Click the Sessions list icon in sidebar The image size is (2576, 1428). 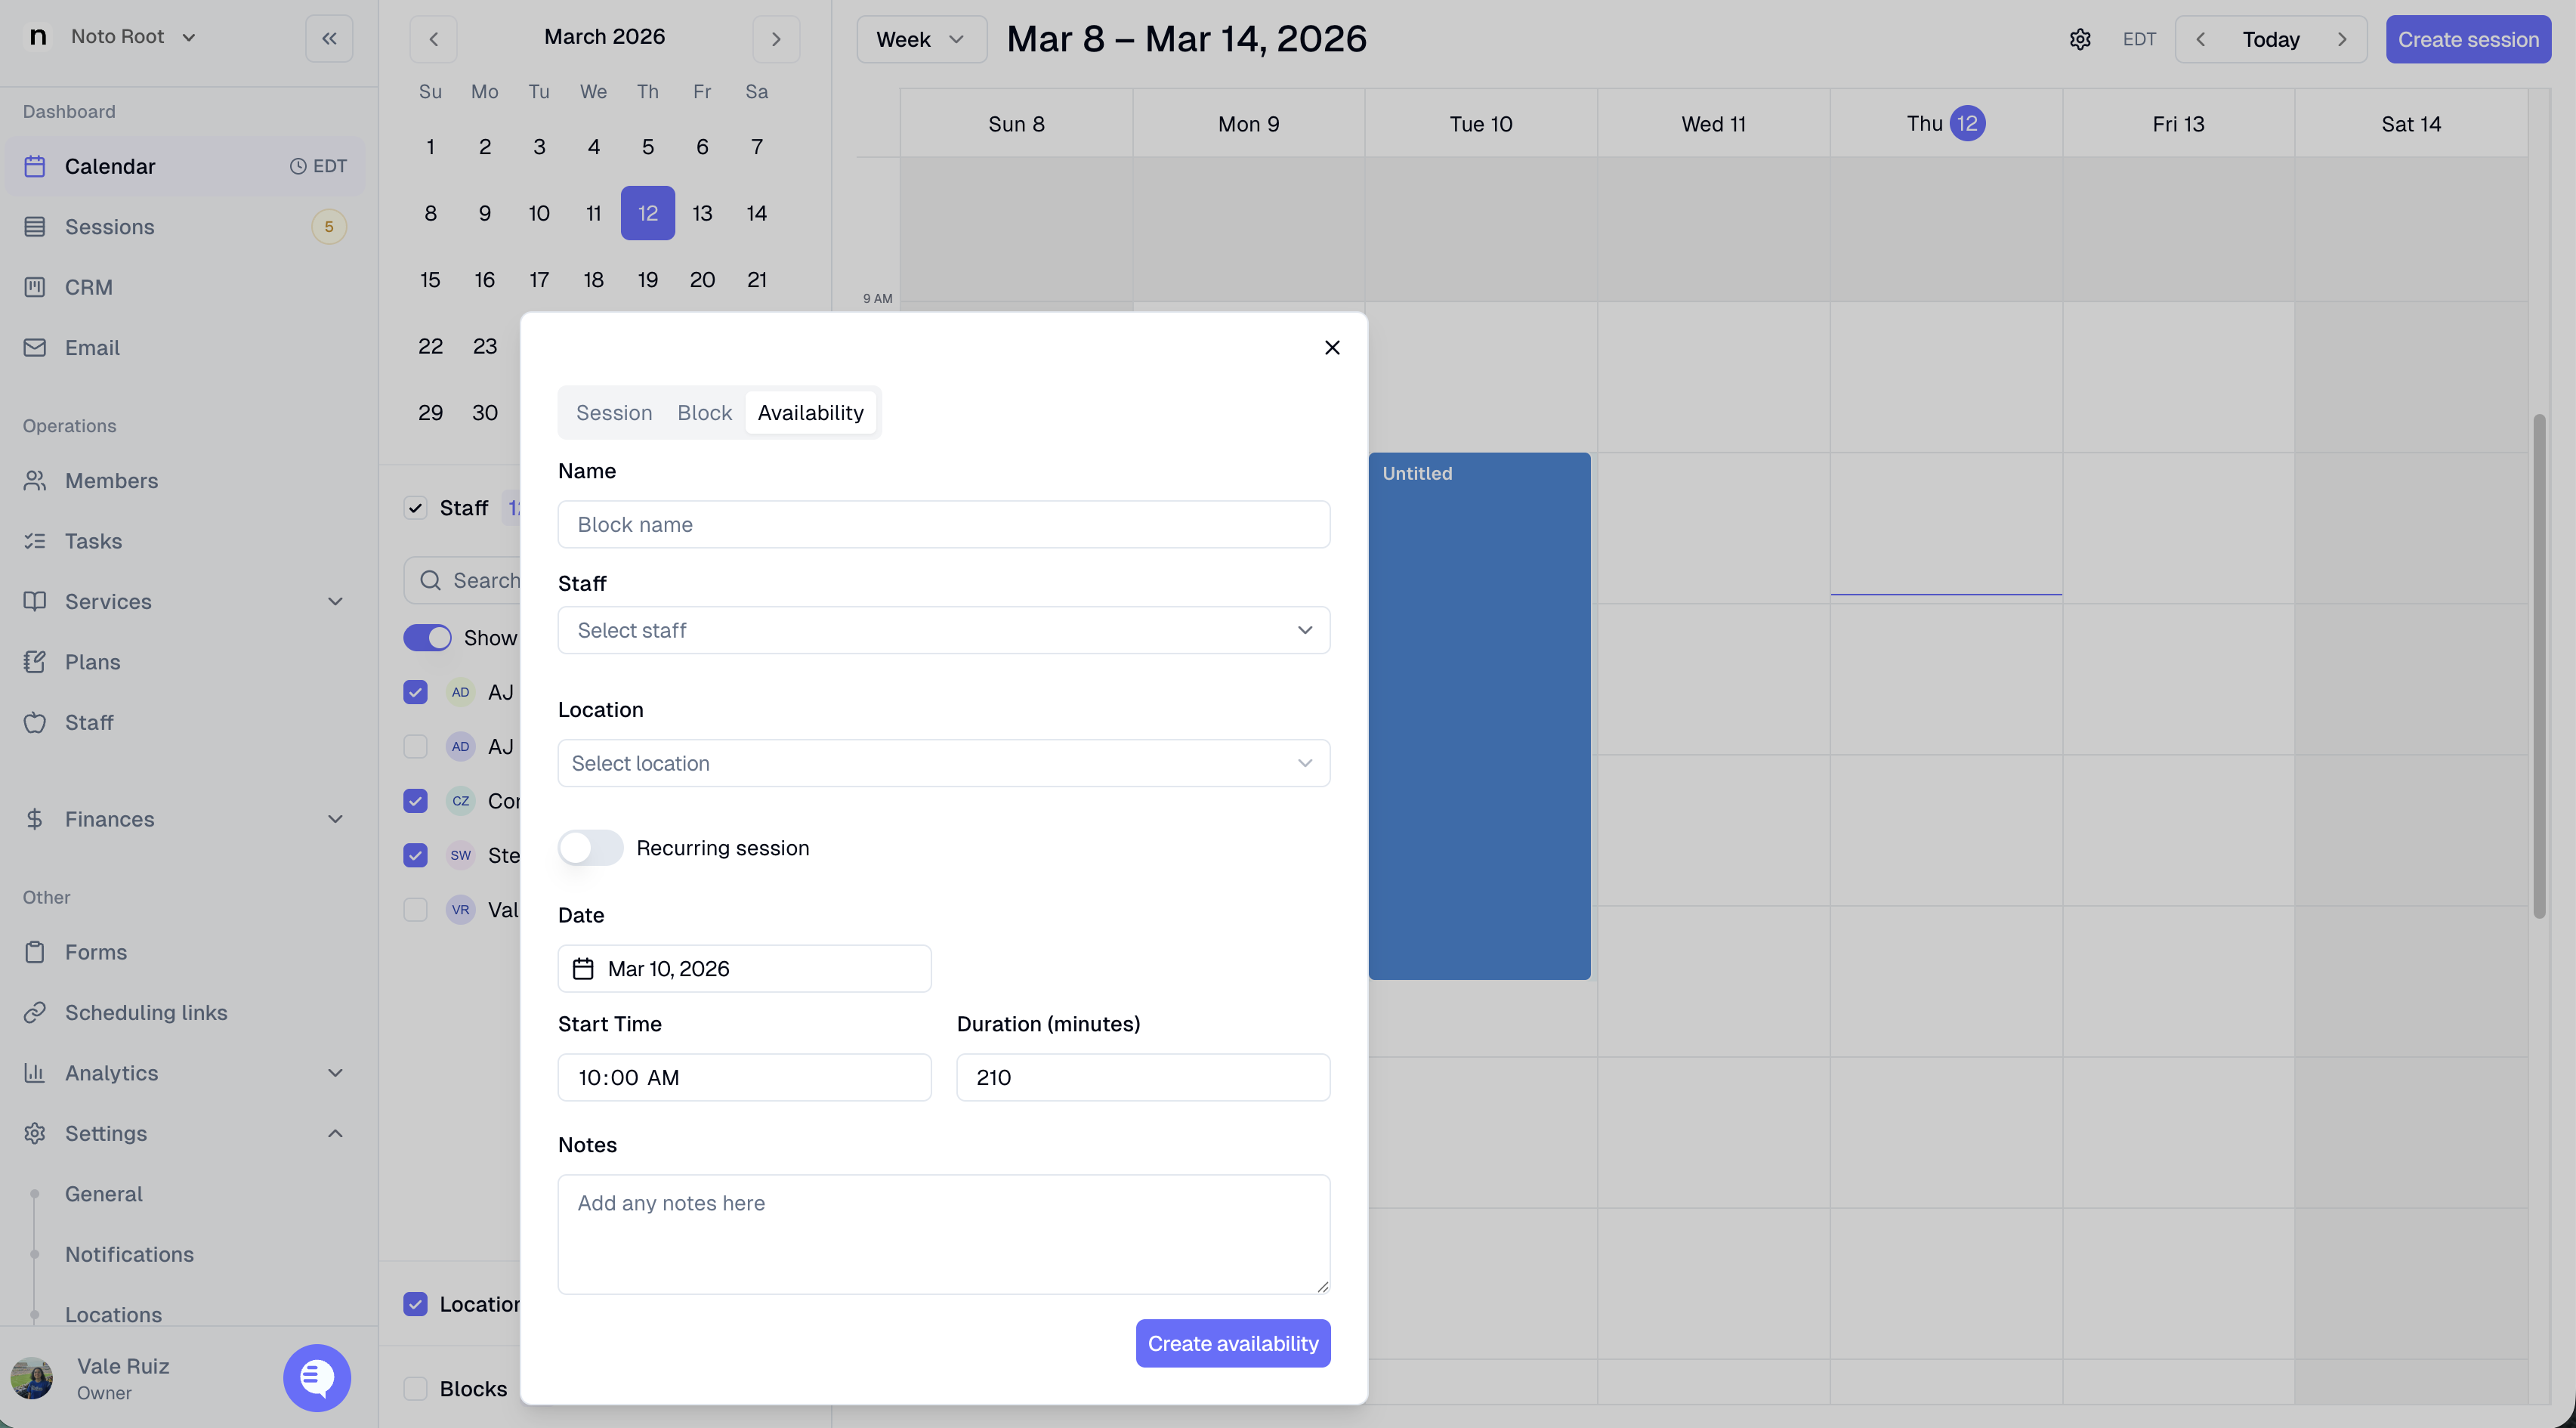pyautogui.click(x=35, y=227)
